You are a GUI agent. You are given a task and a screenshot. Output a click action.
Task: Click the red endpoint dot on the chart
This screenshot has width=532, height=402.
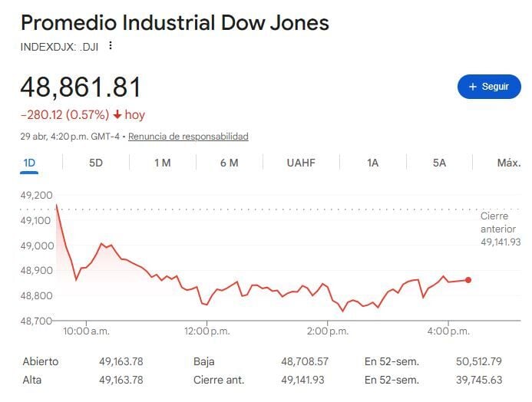pos(468,280)
